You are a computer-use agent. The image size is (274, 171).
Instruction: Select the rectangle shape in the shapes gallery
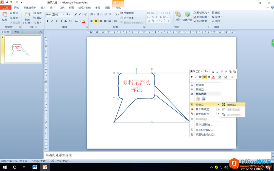pos(164,13)
